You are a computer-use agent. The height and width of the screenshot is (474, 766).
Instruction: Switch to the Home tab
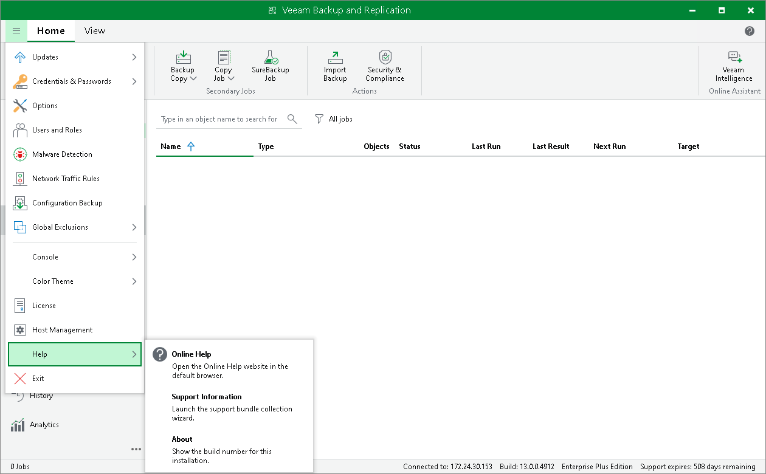[51, 31]
